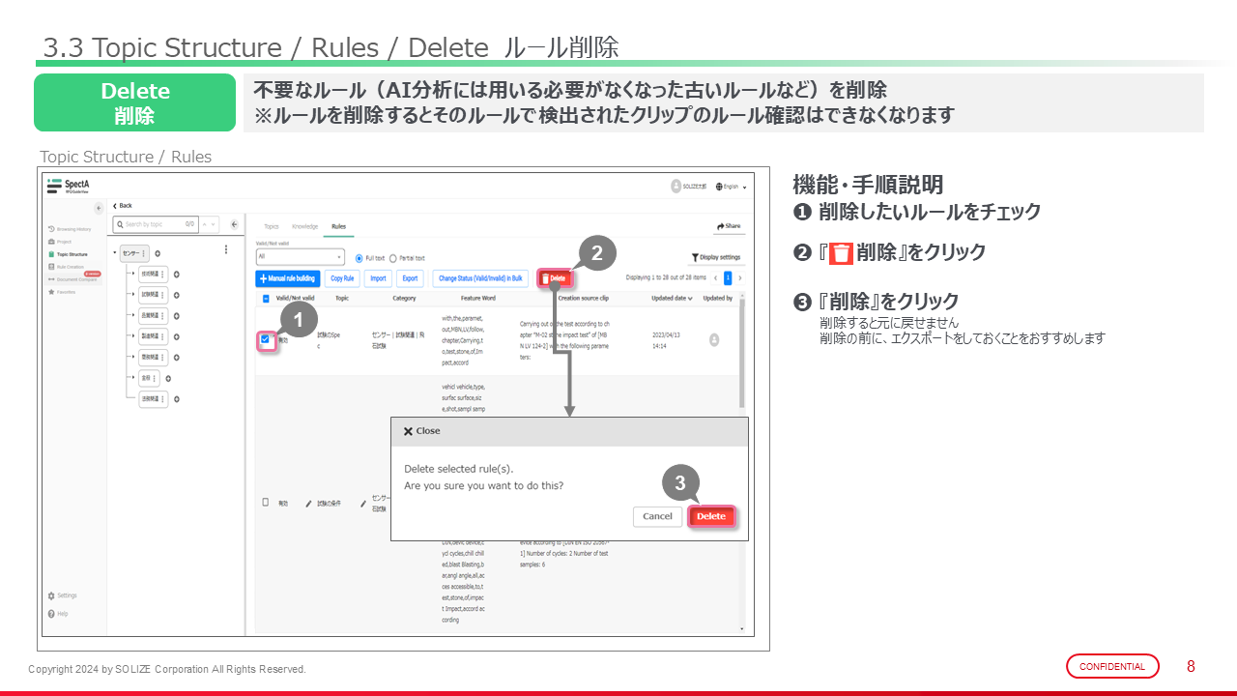The height and width of the screenshot is (696, 1237).
Task: Click the SOLIZE user avatar icon
Action: 676,186
